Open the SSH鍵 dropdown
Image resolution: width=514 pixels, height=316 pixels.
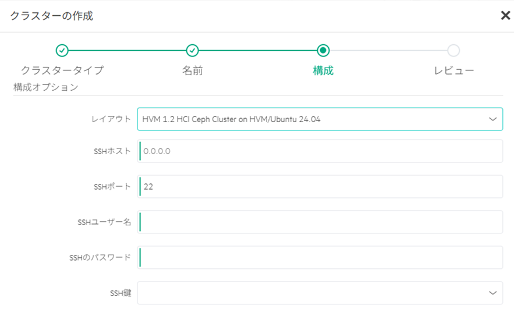(x=309, y=293)
